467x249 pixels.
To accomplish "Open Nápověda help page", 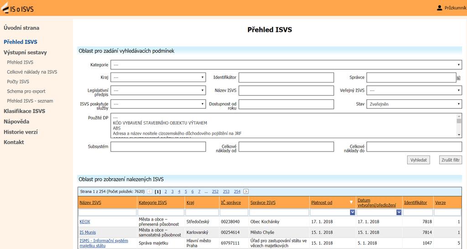I will 16,121.
